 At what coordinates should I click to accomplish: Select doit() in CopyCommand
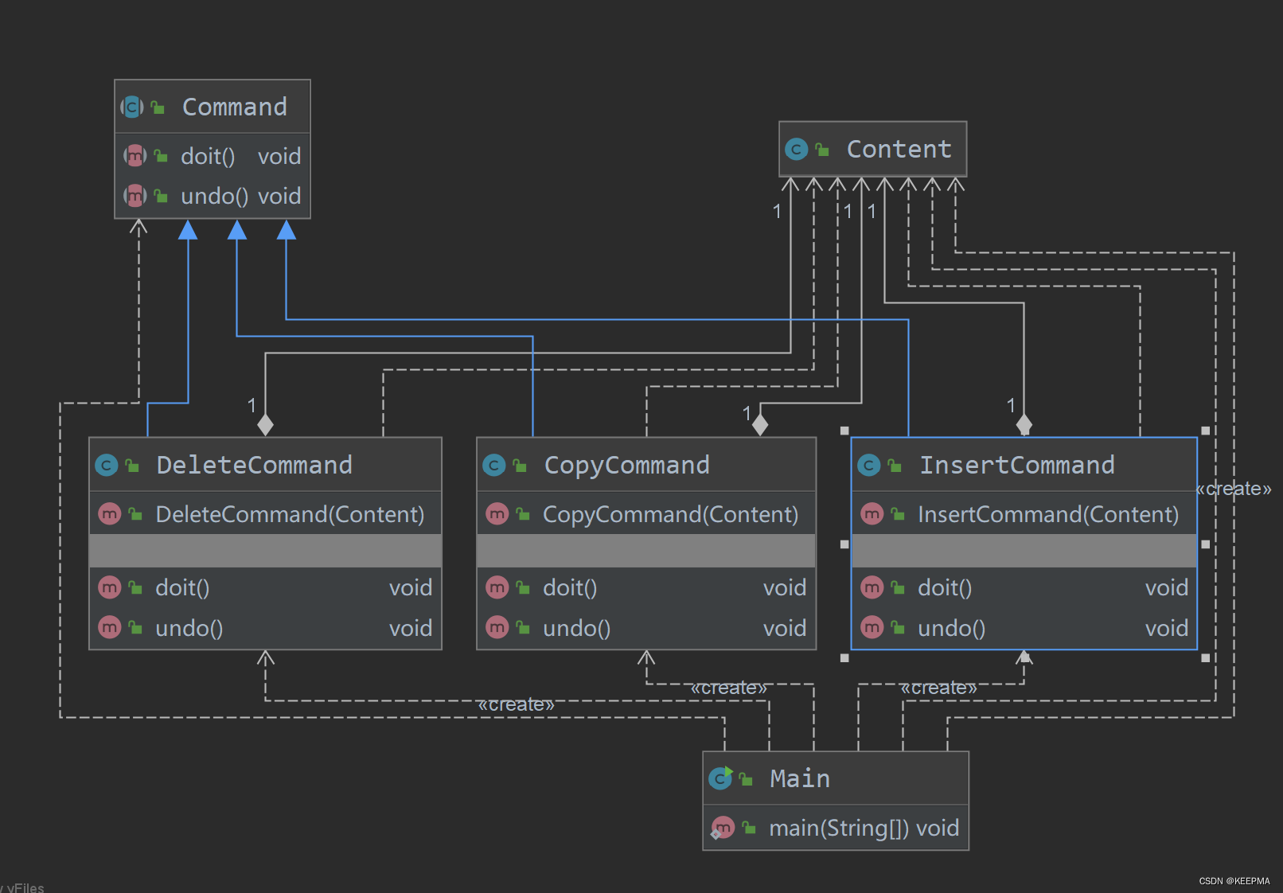pyautogui.click(x=570, y=588)
